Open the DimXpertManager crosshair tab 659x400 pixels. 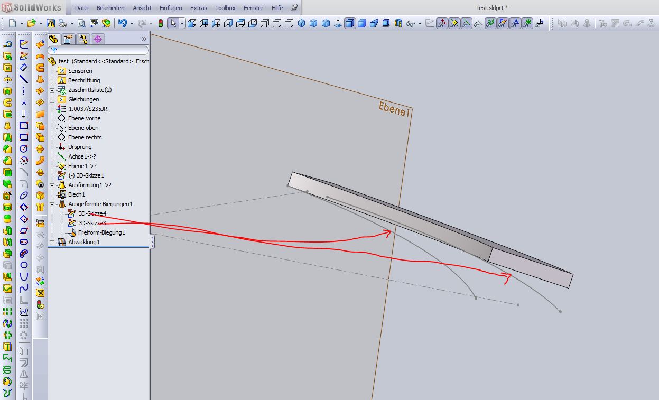point(97,39)
